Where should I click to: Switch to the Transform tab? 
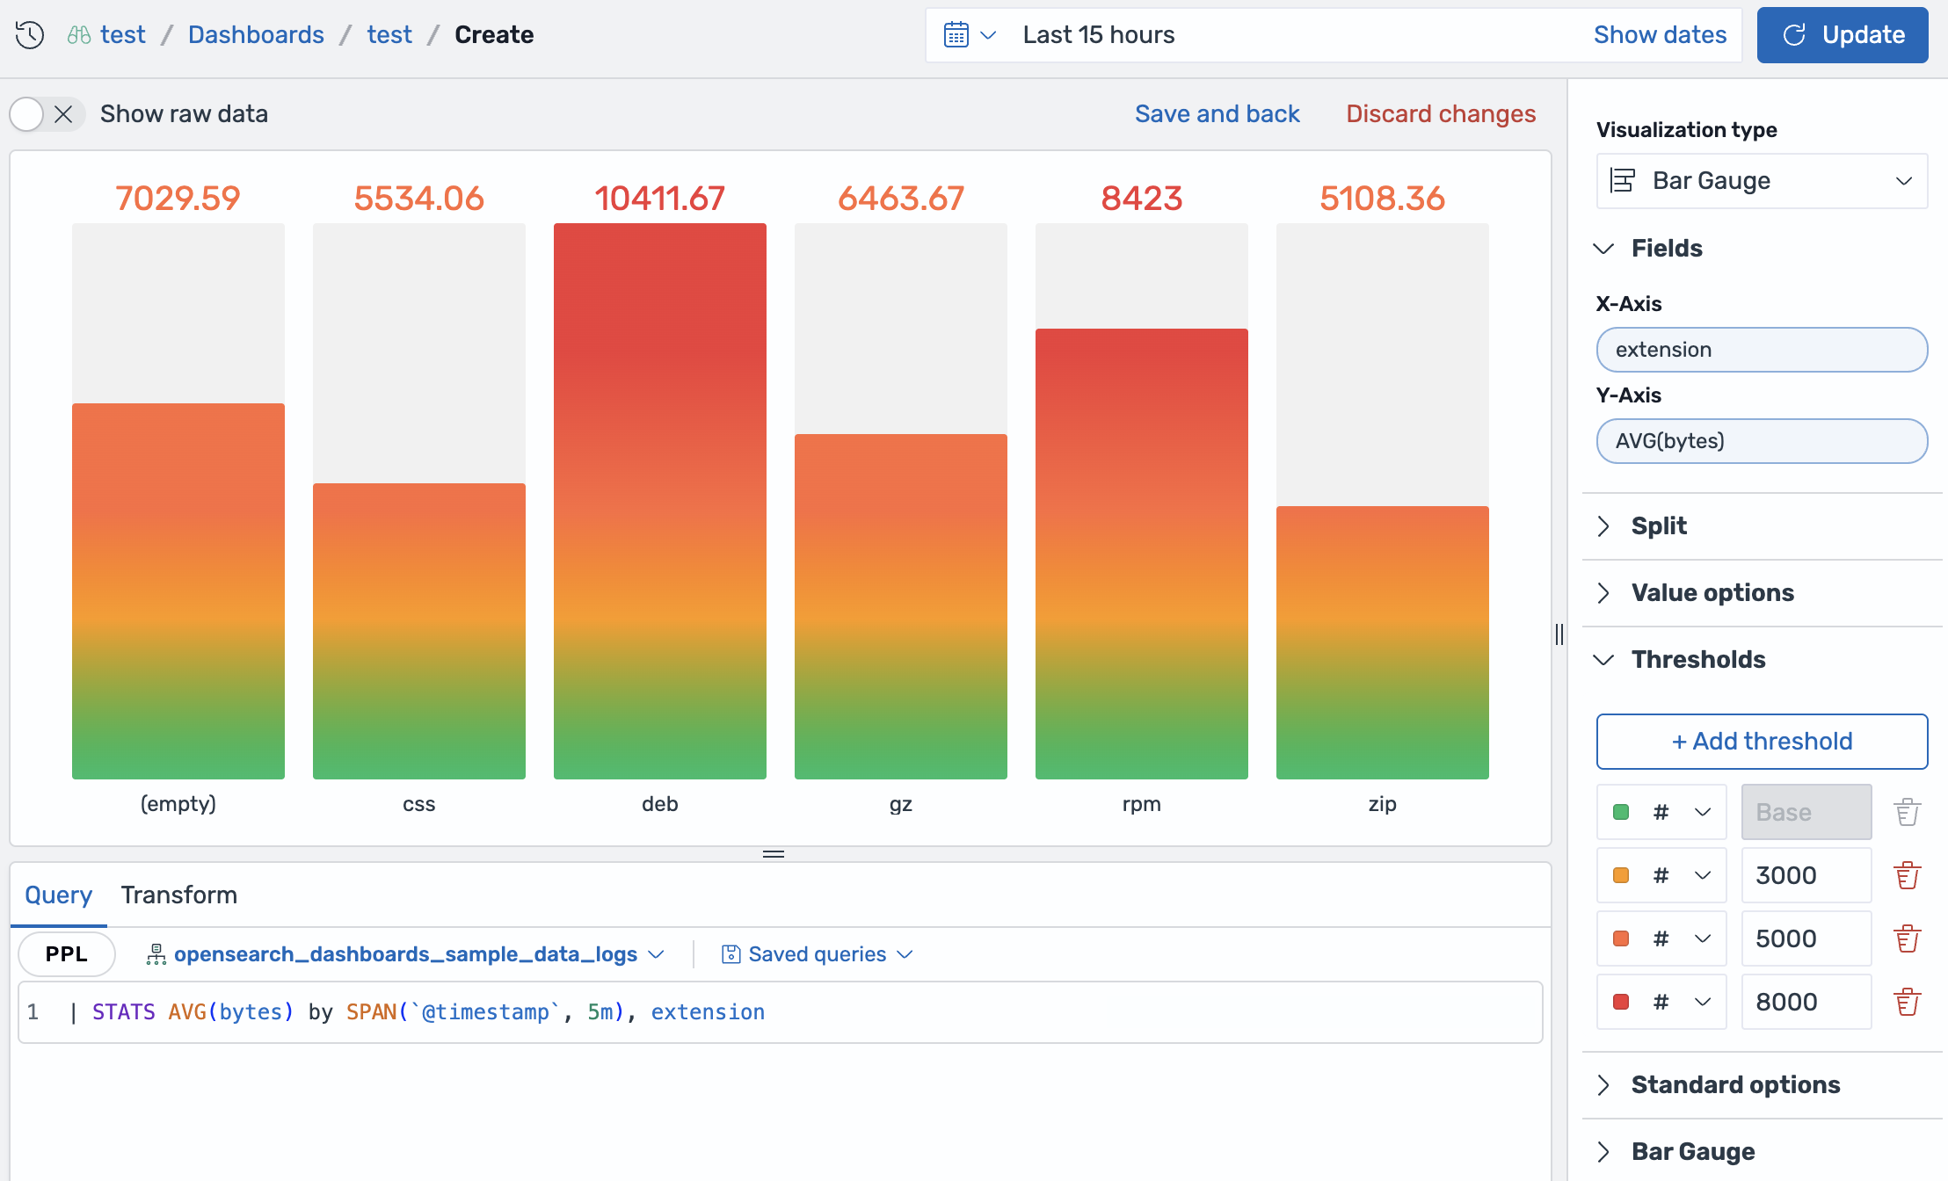pos(179,895)
